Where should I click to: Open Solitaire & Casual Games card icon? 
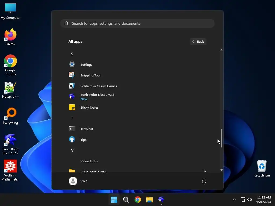click(x=72, y=86)
